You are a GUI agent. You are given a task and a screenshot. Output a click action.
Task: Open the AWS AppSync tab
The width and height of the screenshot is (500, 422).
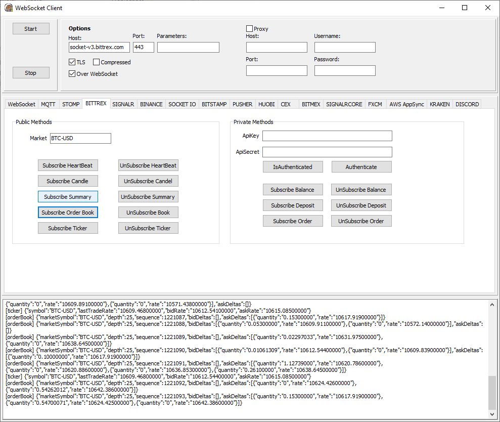coord(406,104)
